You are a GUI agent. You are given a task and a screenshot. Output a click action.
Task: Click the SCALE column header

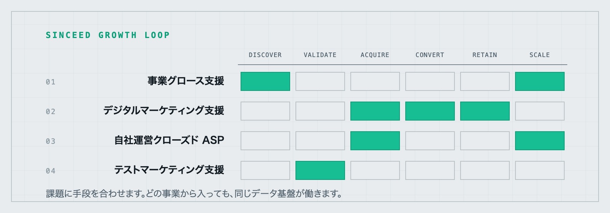pos(540,55)
